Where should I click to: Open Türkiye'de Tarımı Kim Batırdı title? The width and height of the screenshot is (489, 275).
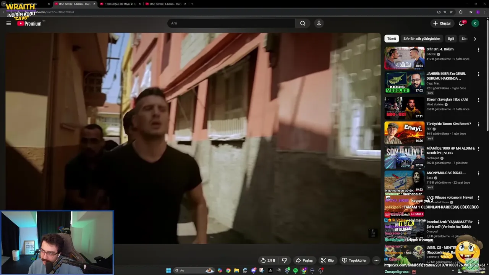tap(449, 124)
